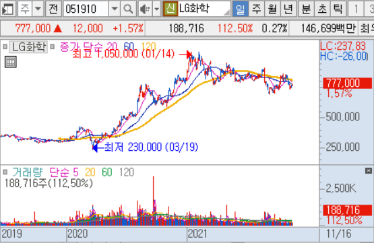Screen dimensions: 374x243
Task: Select the 월 monthly chart tab
Action: tap(272, 9)
